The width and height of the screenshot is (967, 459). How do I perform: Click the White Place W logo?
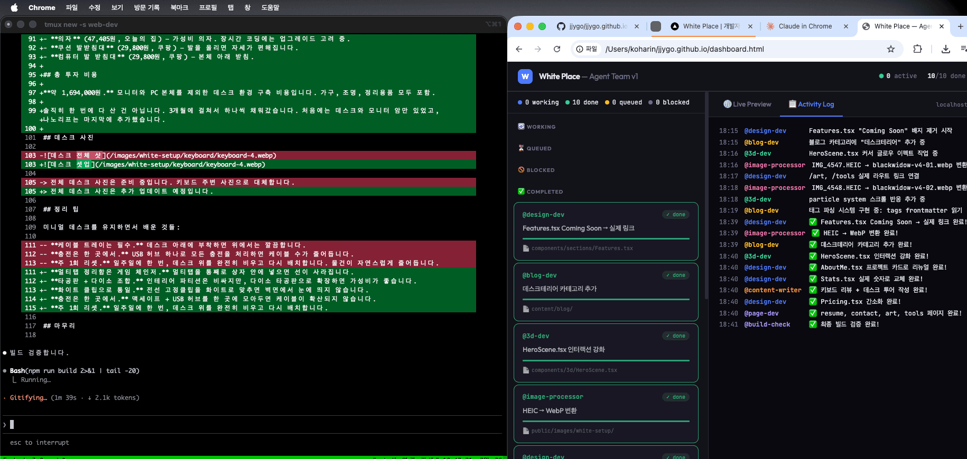(525, 77)
